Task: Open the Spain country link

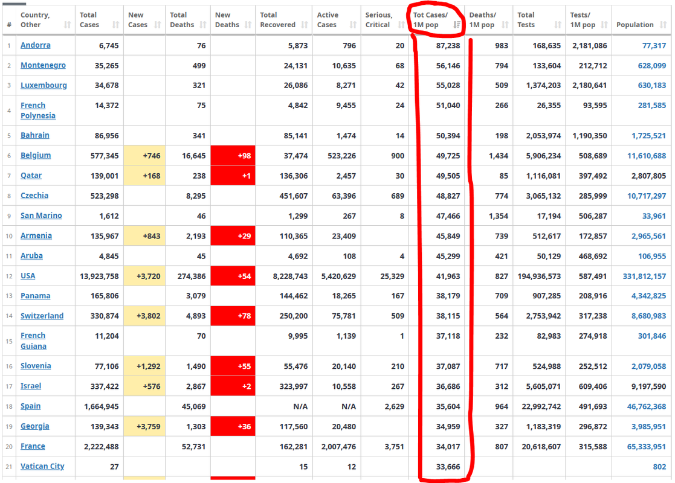Action: pos(31,406)
